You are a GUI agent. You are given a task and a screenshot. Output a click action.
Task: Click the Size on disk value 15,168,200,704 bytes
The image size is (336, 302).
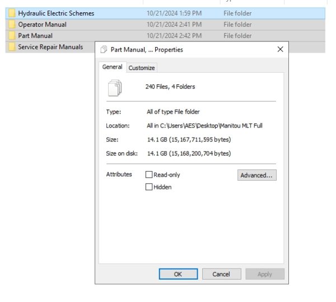pyautogui.click(x=189, y=153)
